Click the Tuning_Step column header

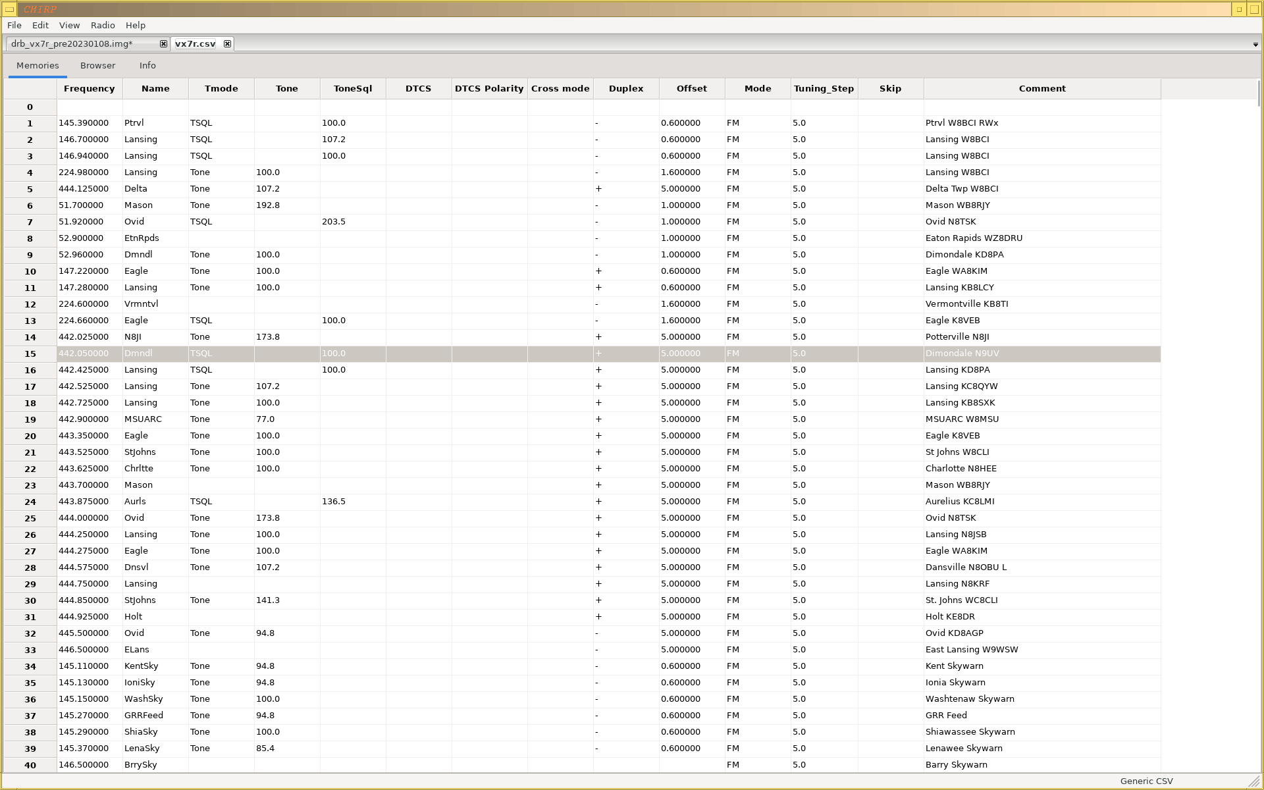click(824, 88)
